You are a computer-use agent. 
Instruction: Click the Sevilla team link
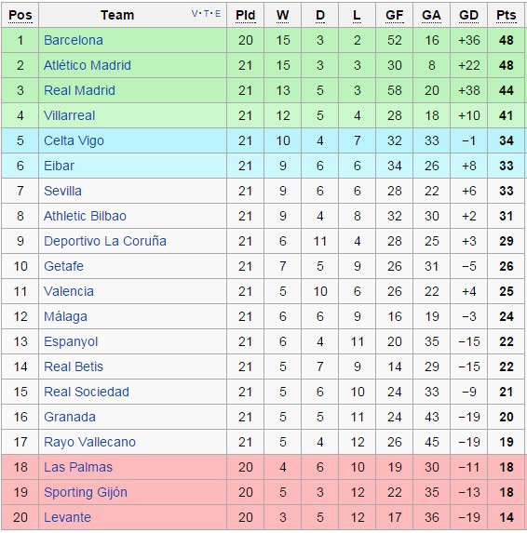pyautogui.click(x=62, y=191)
